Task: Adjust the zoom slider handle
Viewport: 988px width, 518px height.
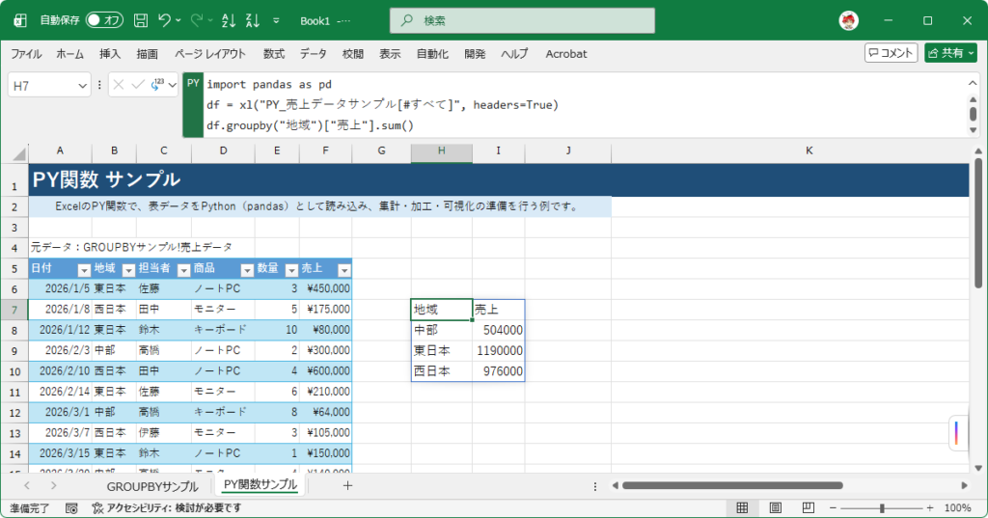Action: point(882,508)
